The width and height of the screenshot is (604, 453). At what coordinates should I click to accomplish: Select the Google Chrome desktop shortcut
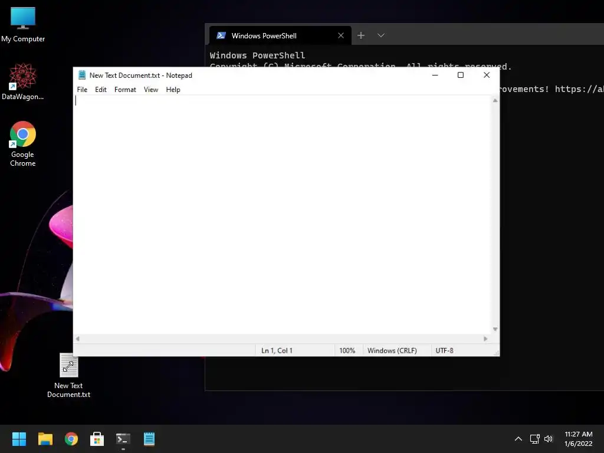click(23, 144)
